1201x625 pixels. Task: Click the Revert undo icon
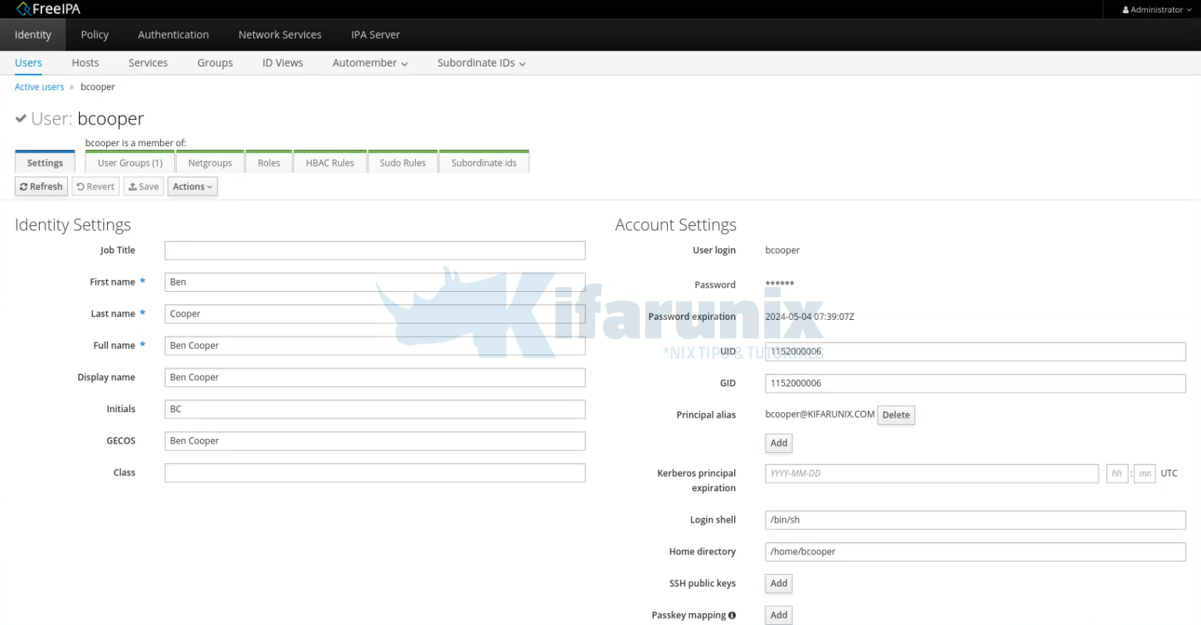point(81,186)
